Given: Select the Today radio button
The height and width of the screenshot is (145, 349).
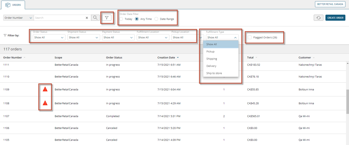Looking at the screenshot, I should pyautogui.click(x=121, y=19).
